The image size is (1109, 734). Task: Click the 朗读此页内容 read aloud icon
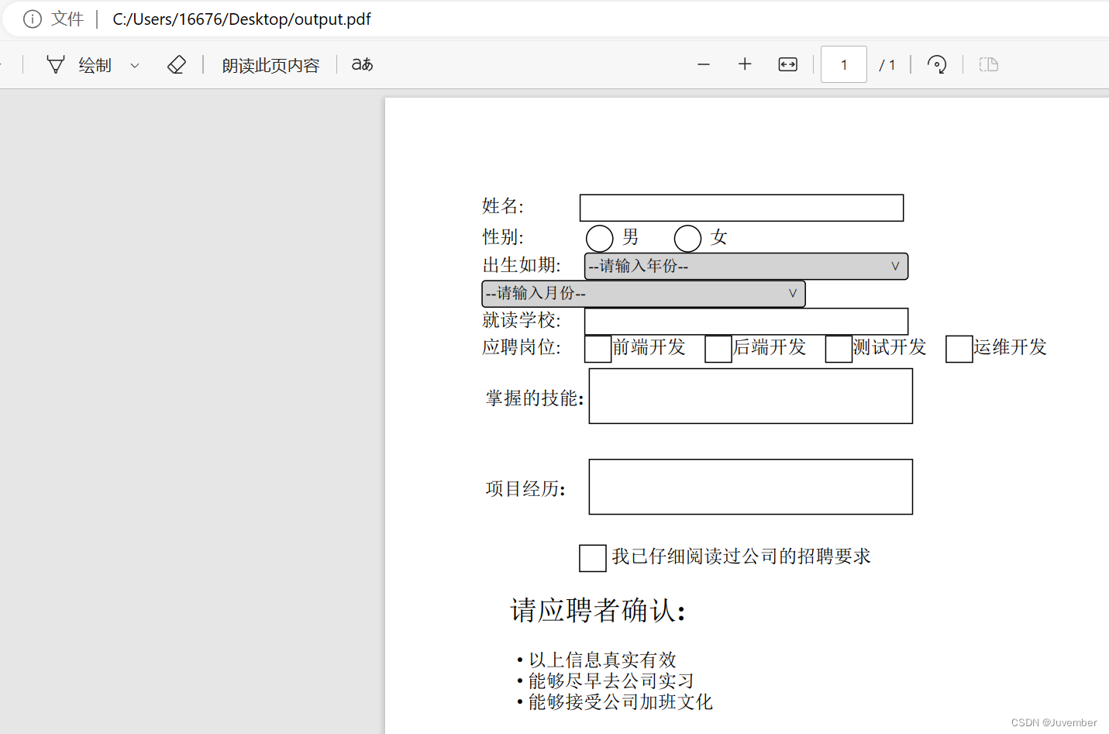(x=270, y=66)
